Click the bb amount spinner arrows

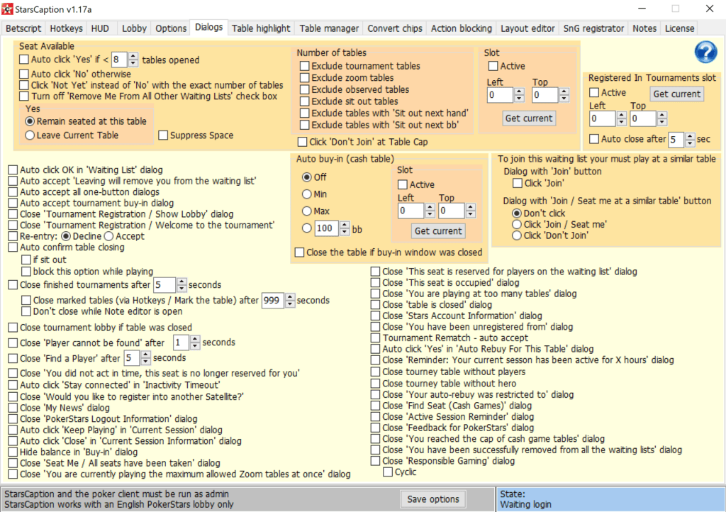point(345,228)
